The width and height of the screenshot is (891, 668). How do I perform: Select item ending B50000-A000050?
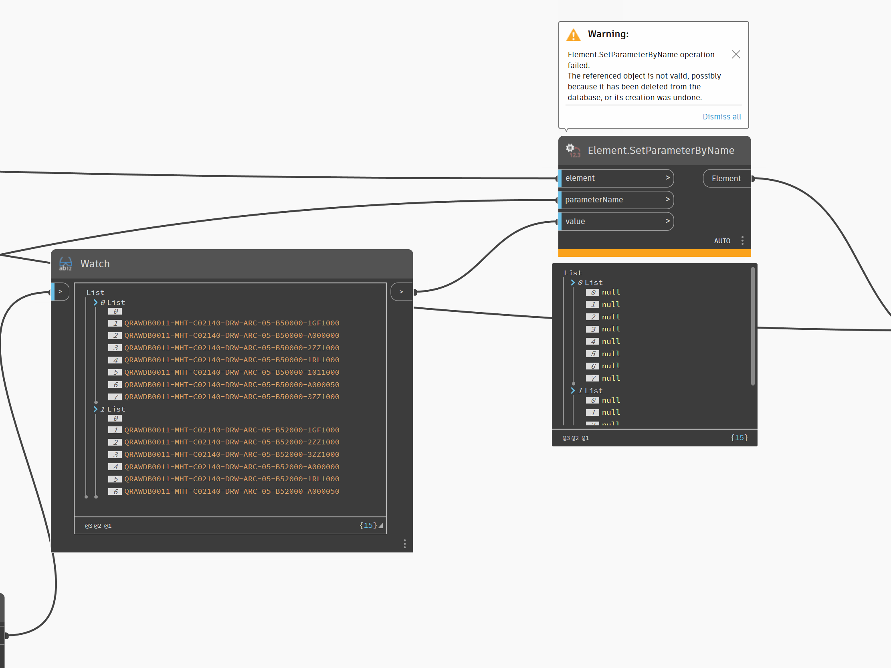pyautogui.click(x=232, y=385)
